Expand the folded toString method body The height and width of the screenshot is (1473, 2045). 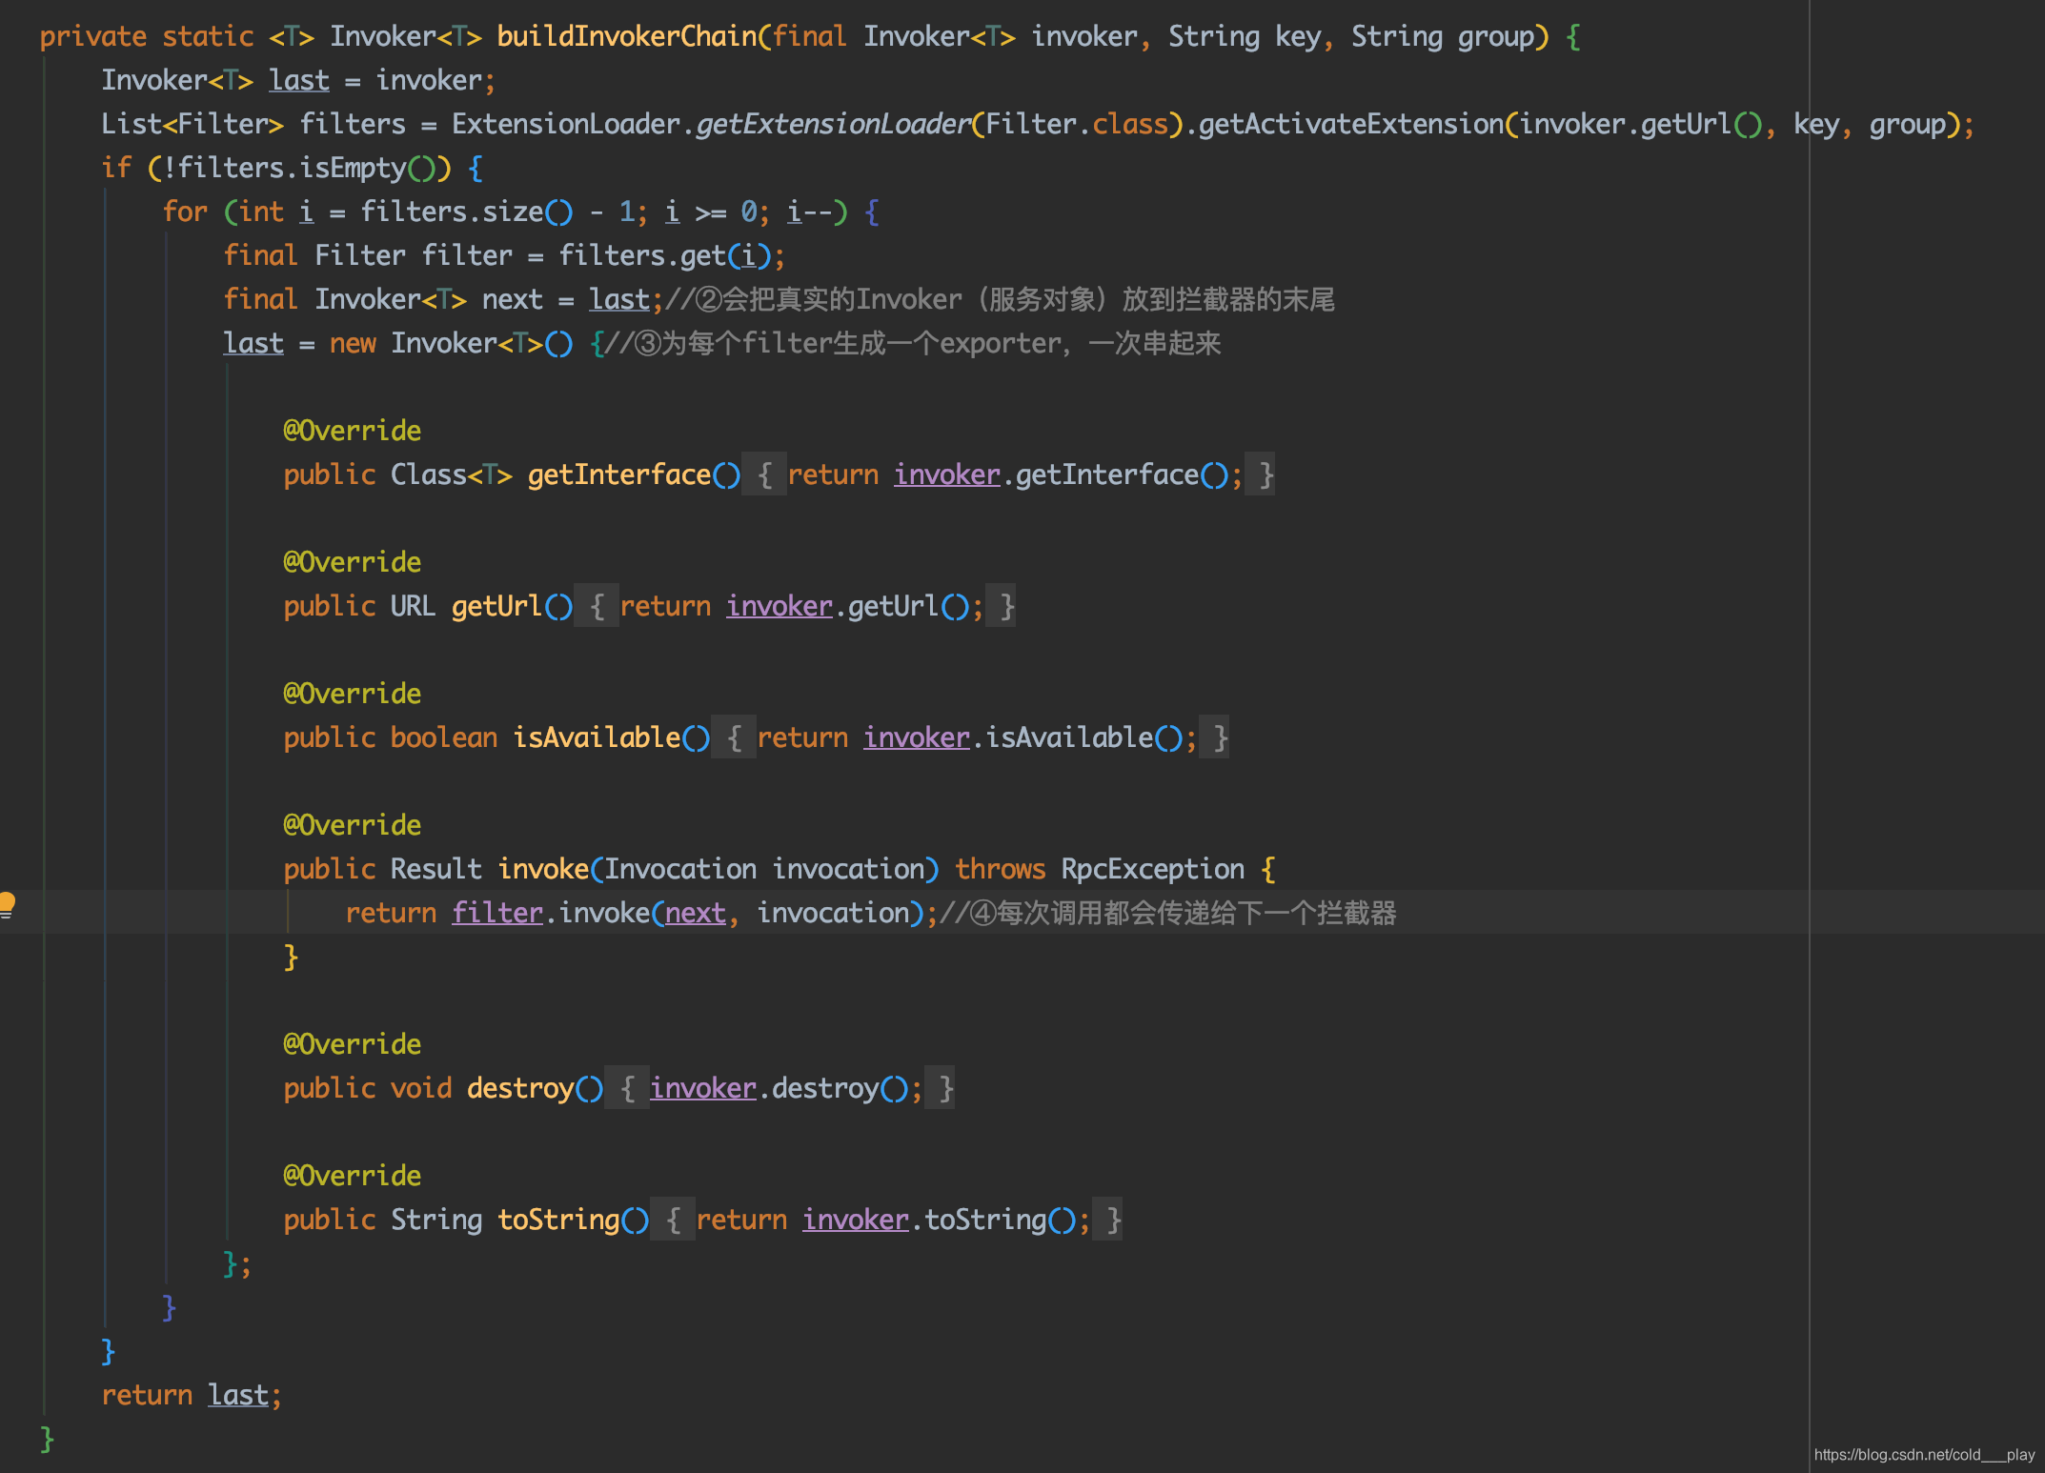pyautogui.click(x=673, y=1220)
